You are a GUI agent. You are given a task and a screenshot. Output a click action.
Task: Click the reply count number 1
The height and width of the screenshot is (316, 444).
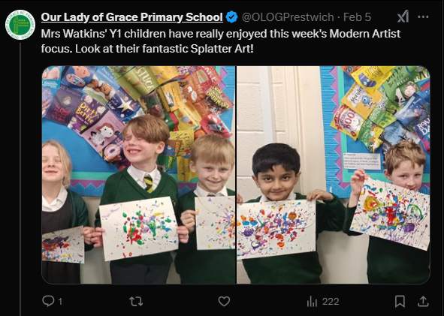coord(60,302)
